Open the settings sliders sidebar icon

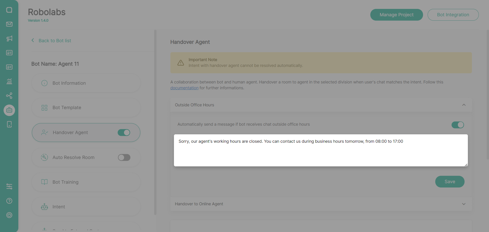[x=9, y=186]
